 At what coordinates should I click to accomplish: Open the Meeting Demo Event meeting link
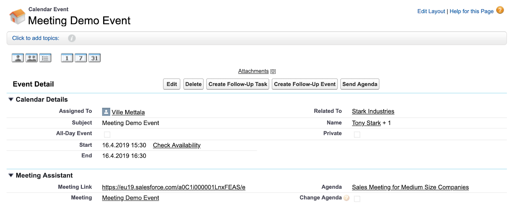[x=131, y=198]
